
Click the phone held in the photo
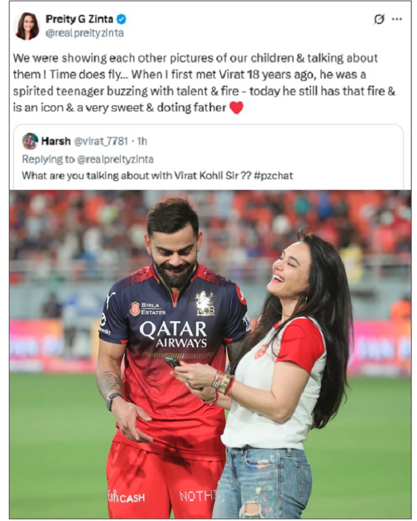click(173, 362)
